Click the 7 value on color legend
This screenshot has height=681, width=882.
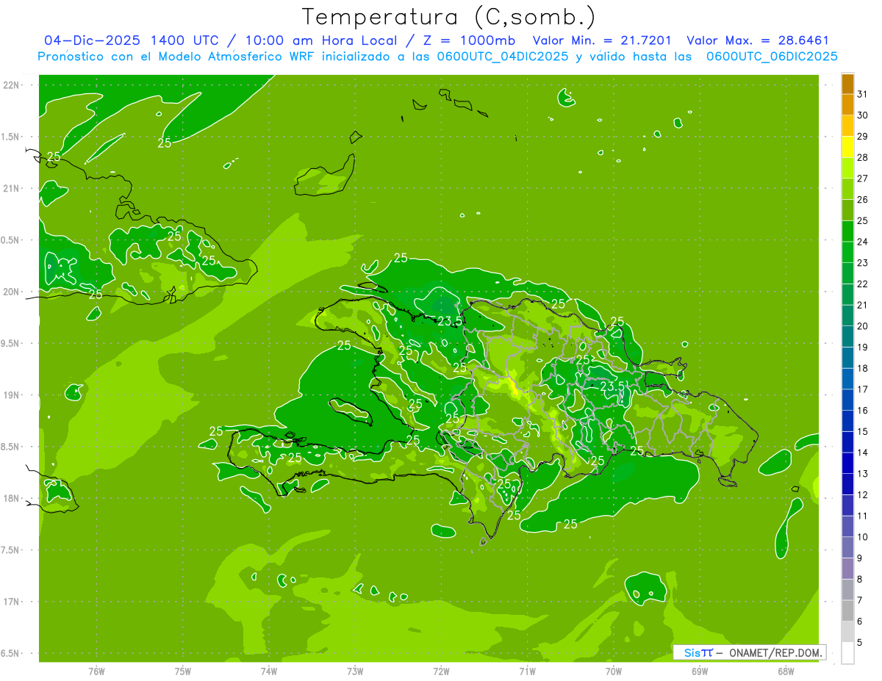click(861, 600)
